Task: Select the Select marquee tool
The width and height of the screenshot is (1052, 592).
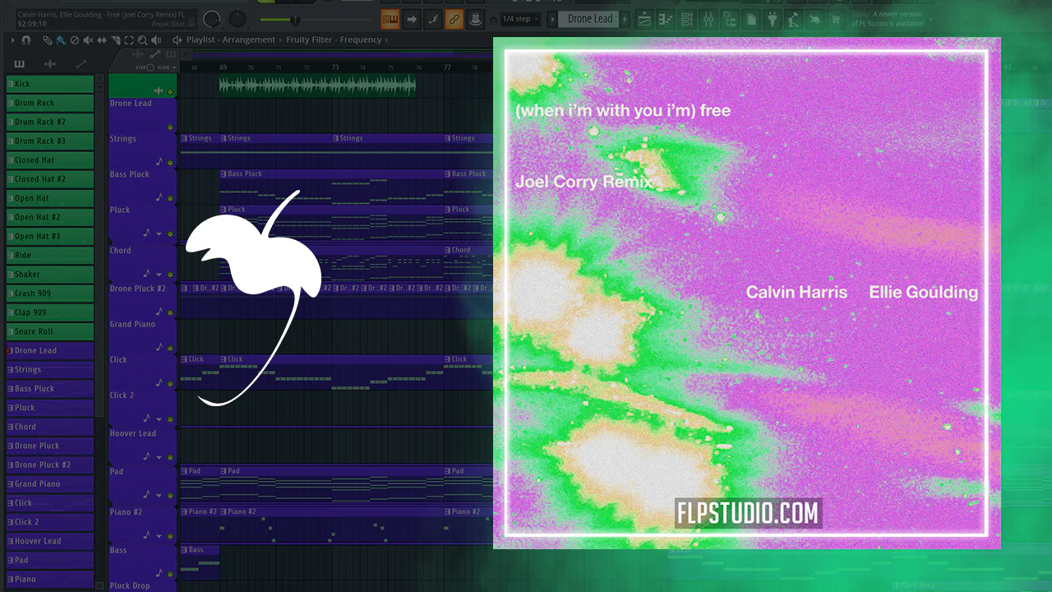Action: pos(129,39)
